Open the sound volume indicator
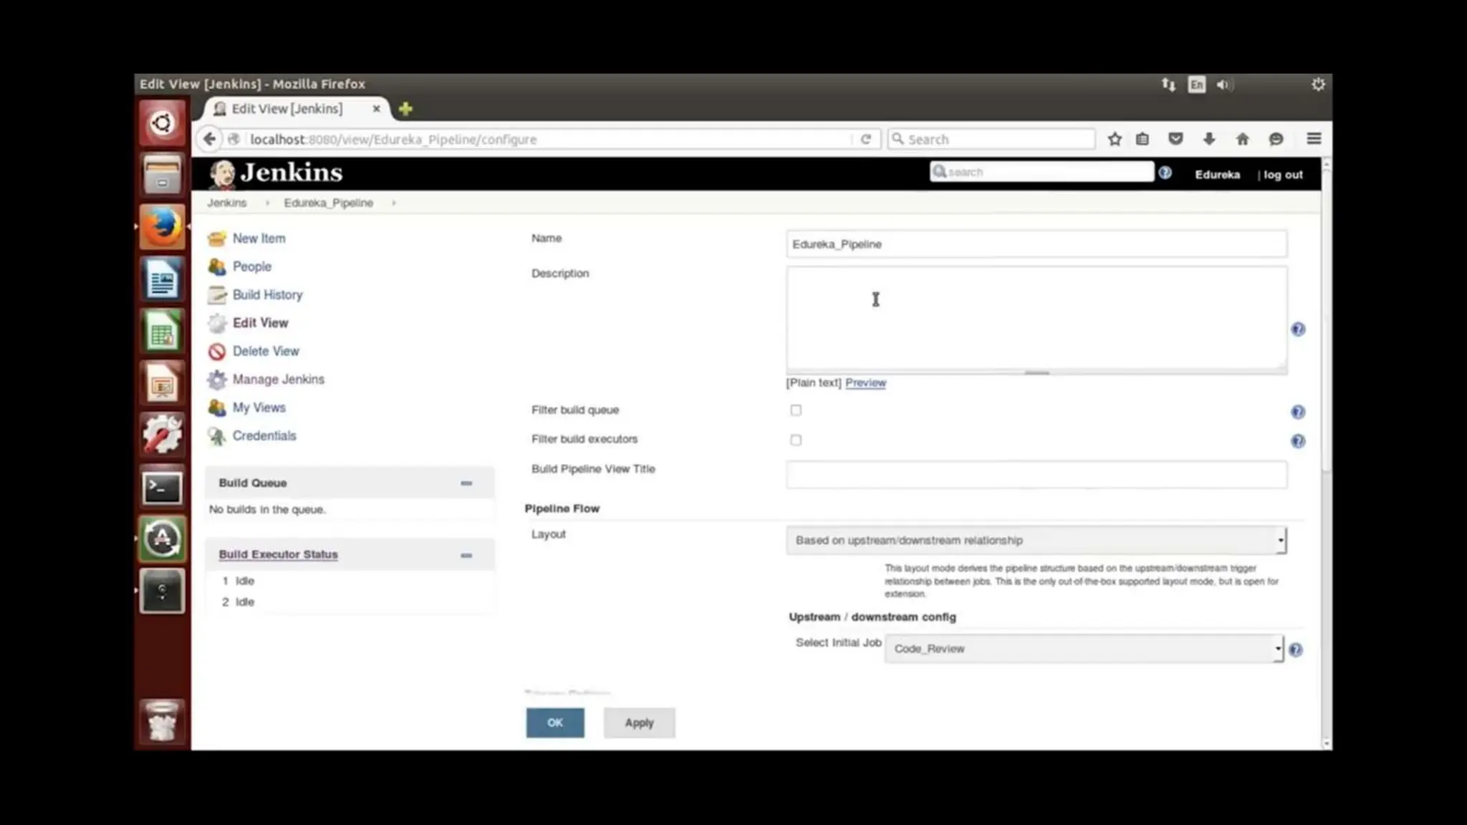Image resolution: width=1467 pixels, height=825 pixels. (1224, 85)
